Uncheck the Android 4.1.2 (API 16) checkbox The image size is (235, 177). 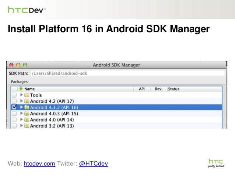[14, 107]
